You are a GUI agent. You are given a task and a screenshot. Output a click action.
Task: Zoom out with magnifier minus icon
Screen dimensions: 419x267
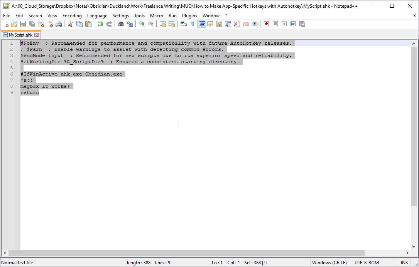tap(151, 24)
